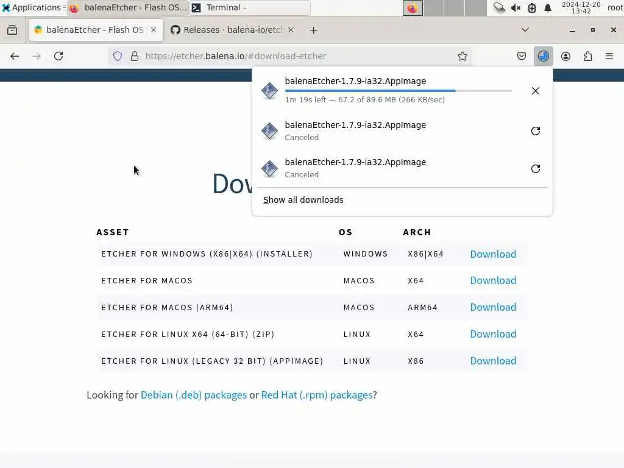624x468 pixels.
Task: Open the network status tray icon
Action: click(498, 7)
